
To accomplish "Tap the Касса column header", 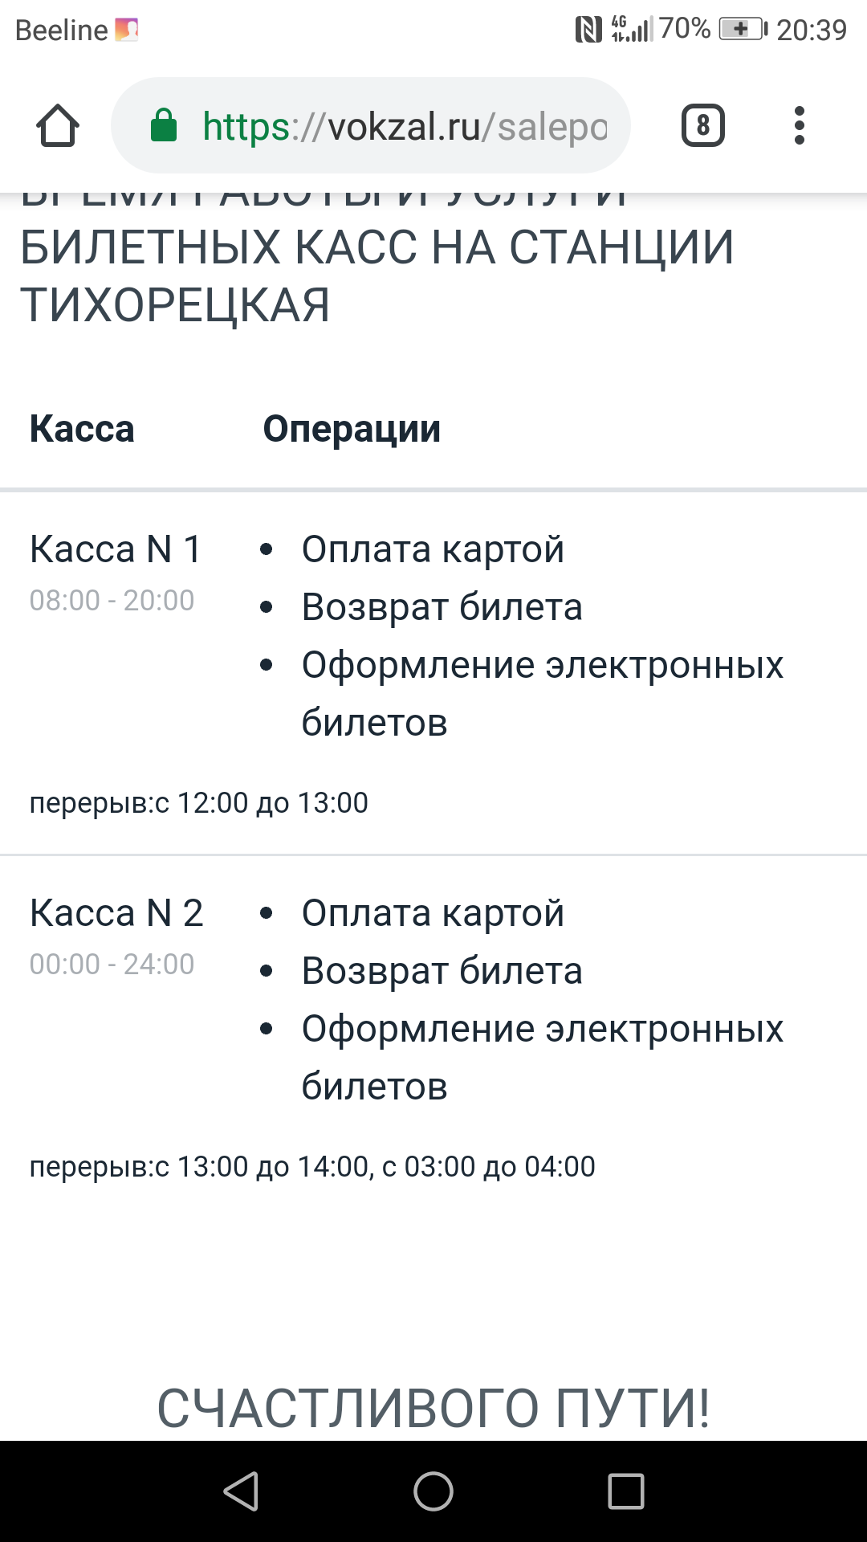I will coord(82,429).
